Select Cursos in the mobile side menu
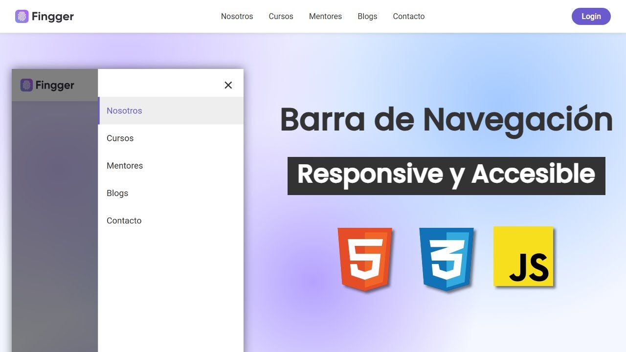This screenshot has height=352, width=626. [171, 138]
